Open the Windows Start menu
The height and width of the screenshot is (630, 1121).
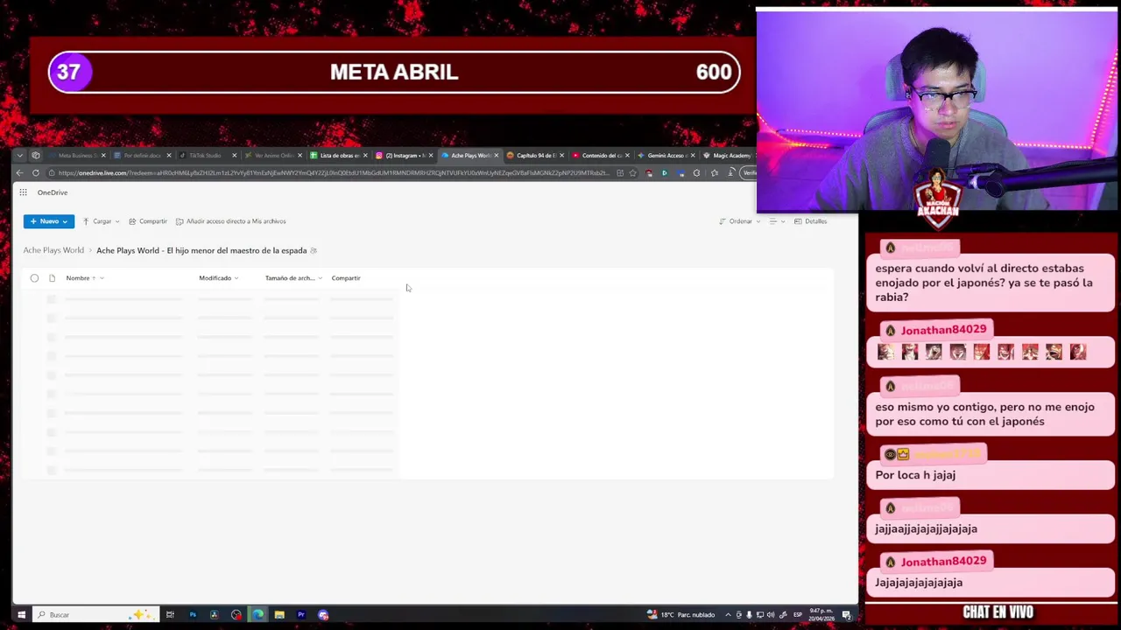21,615
